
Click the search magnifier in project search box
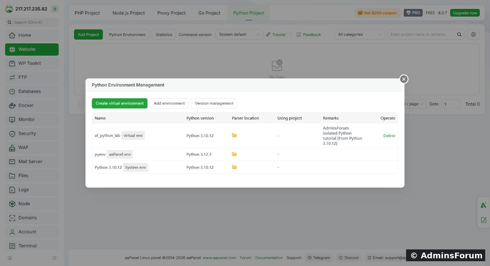click(459, 34)
